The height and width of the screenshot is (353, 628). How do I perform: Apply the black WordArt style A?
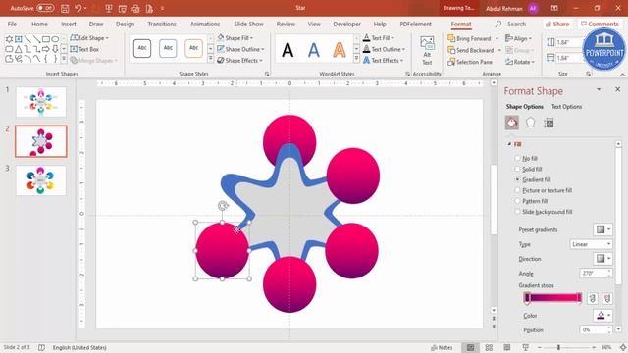pyautogui.click(x=288, y=50)
